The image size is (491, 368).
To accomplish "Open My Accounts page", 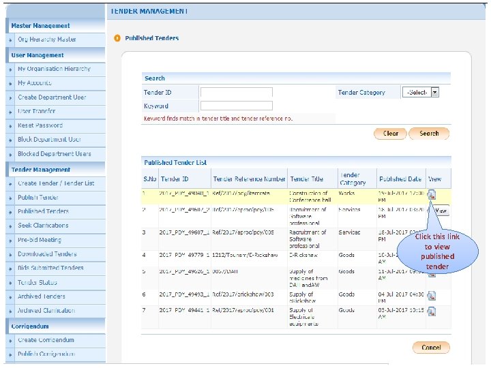I will [35, 83].
